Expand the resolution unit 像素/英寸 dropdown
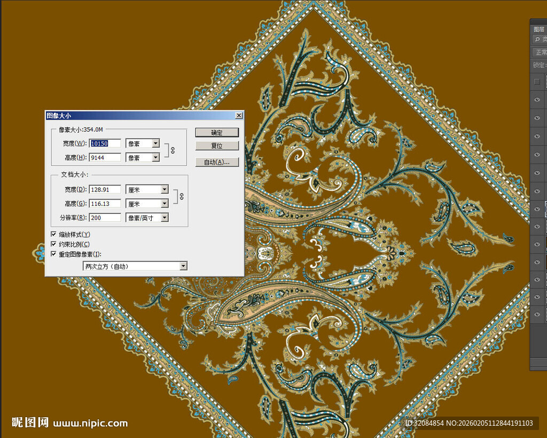 [x=164, y=218]
